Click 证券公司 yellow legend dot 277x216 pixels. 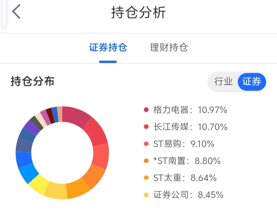(146, 195)
